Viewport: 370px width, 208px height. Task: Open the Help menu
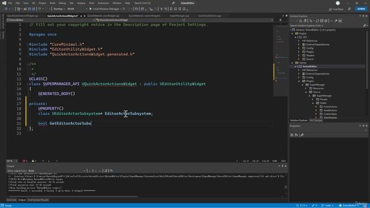pyautogui.click(x=127, y=3)
